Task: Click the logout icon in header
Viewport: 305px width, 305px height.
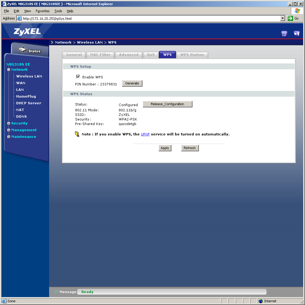Action: (x=297, y=34)
